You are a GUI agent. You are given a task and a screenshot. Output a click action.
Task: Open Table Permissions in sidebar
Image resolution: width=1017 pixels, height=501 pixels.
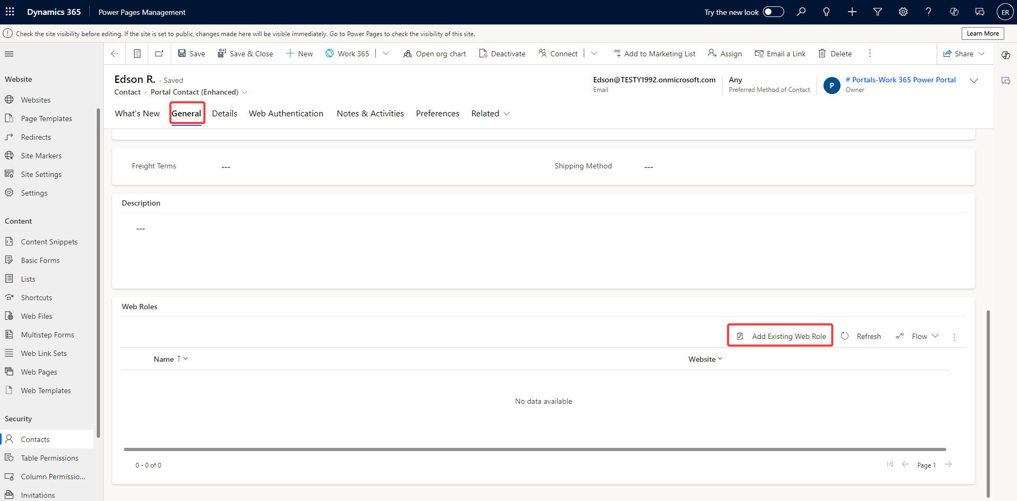[x=47, y=458]
